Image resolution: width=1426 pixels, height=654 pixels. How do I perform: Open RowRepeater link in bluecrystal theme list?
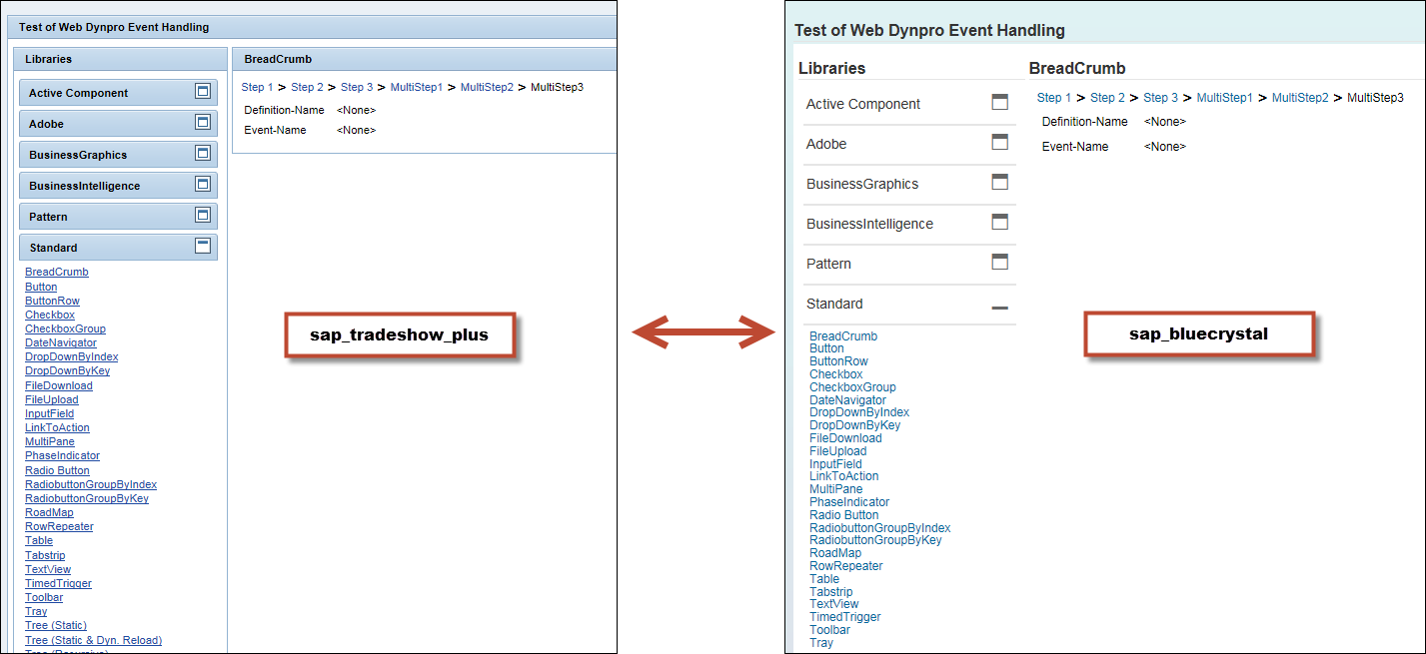point(846,566)
